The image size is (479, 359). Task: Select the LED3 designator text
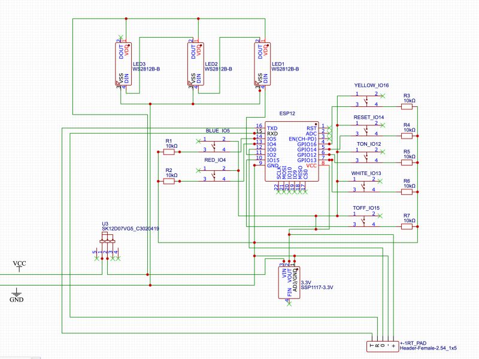[x=139, y=64]
